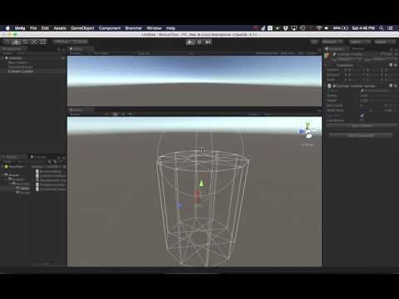Click the clock in macOS menu bar
Screen dimensions: 399x299
[x=363, y=28]
